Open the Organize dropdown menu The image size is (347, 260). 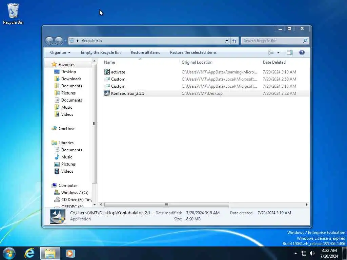[60, 52]
